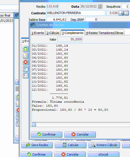Screen dimensions: 130x157
Task: Cancel the Eventos de Recibo dialog
Action: click(80, 134)
